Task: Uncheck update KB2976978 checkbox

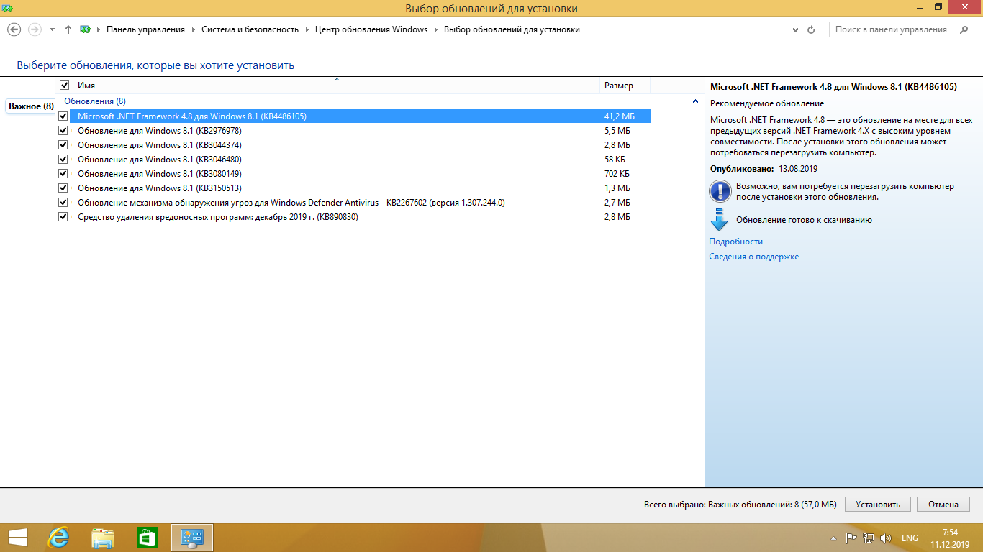Action: pyautogui.click(x=63, y=130)
